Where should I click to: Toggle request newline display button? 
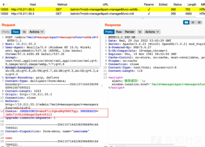[x=24, y=32]
